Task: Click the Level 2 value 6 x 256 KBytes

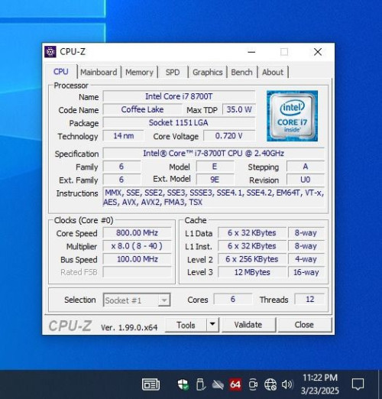Action: [252, 259]
